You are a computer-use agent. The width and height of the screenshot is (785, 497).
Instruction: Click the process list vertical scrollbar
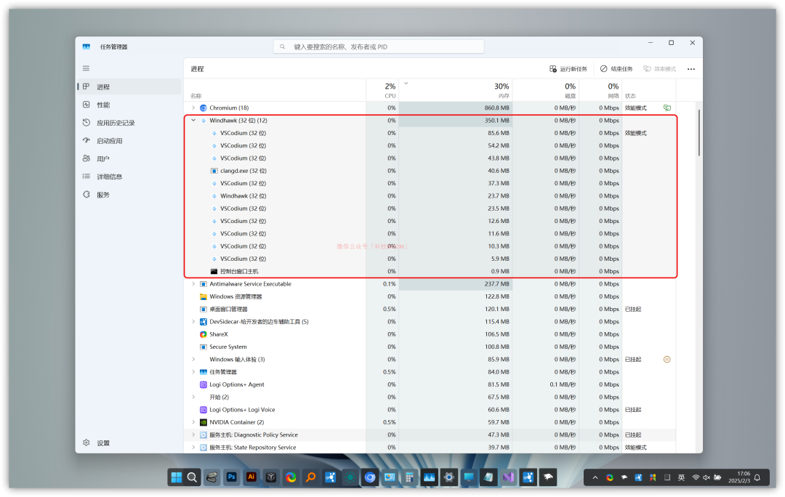699,133
